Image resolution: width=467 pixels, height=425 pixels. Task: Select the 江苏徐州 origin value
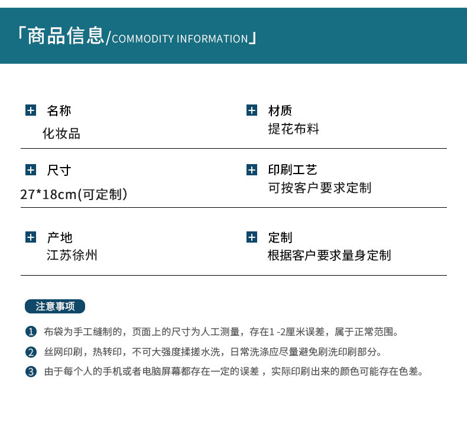pos(72,255)
